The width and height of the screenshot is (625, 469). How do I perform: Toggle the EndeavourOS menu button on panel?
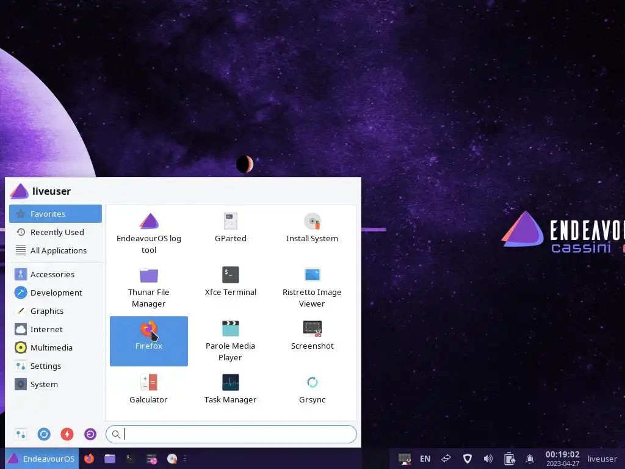click(42, 459)
